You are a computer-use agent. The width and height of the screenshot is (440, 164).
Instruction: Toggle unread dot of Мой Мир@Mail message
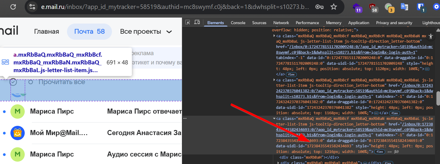(x=4, y=133)
